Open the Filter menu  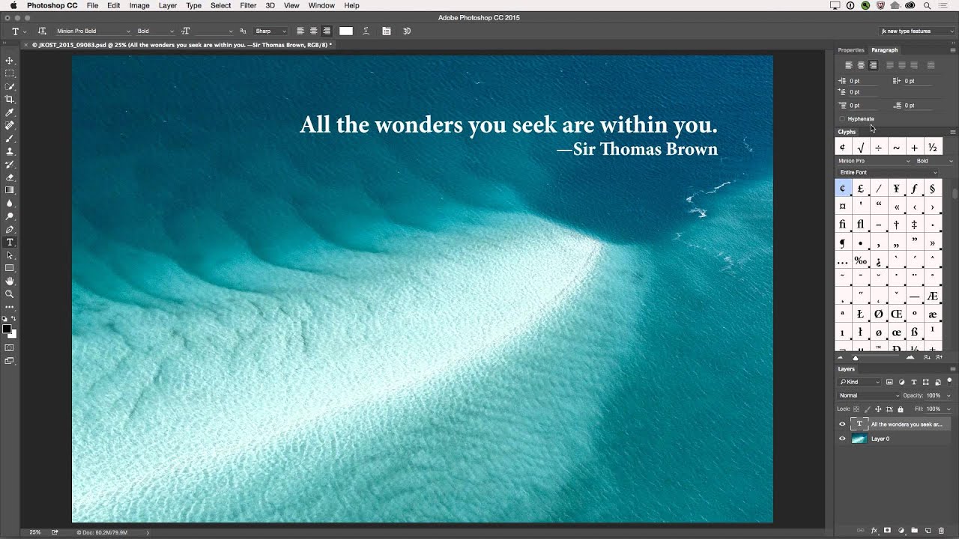coord(248,5)
